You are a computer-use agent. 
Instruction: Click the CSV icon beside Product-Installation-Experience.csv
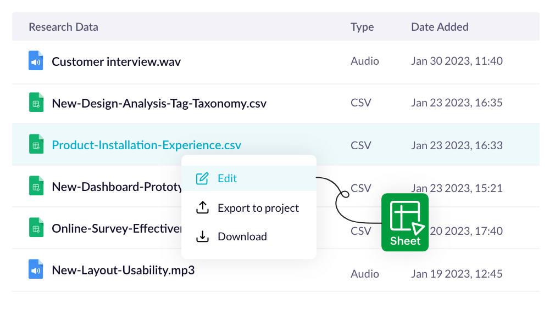35,144
